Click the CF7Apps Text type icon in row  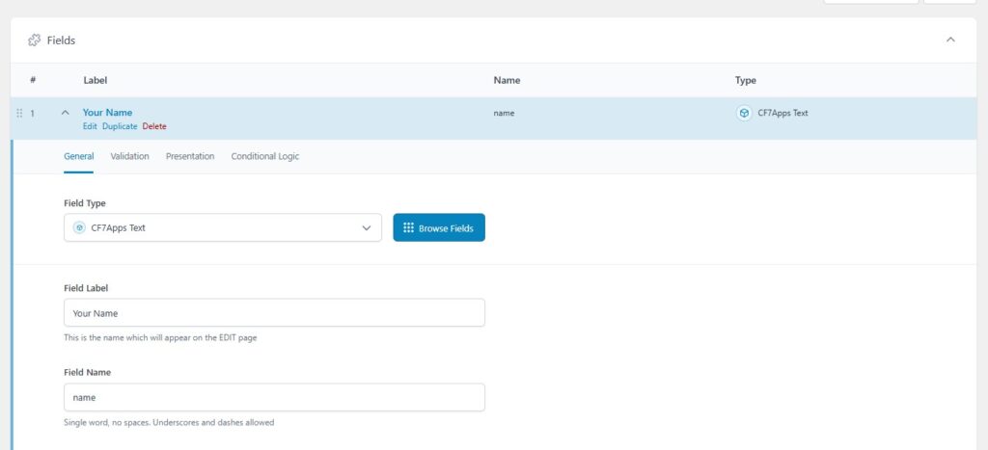click(744, 113)
